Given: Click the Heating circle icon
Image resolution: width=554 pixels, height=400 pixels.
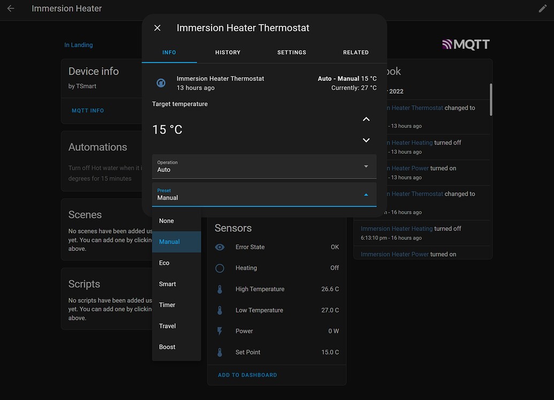Looking at the screenshot, I should (x=220, y=268).
